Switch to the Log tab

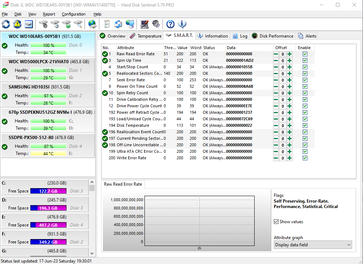[x=240, y=36]
